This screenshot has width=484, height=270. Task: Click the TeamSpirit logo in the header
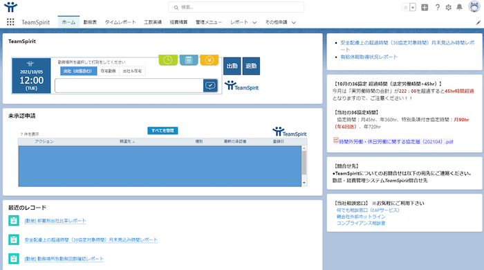pos(10,7)
